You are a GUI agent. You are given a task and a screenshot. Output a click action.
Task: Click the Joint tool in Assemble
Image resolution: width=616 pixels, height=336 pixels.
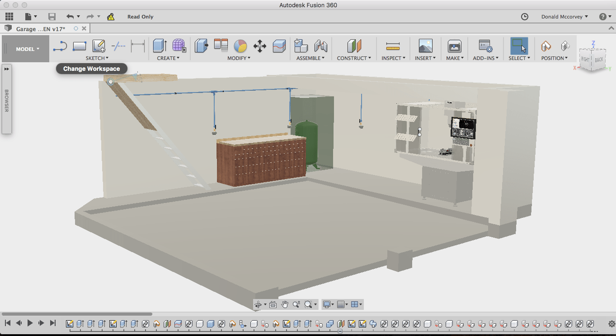click(320, 46)
